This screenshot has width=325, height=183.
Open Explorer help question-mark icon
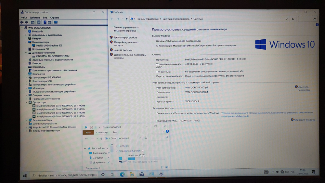click(x=167, y=131)
